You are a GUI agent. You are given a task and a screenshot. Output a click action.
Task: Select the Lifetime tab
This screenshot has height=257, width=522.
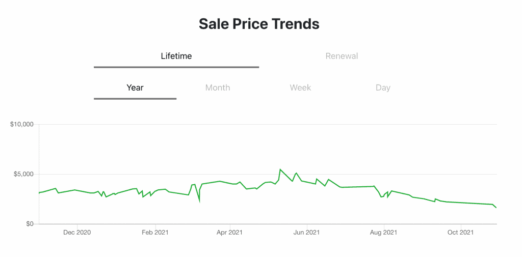click(x=176, y=56)
